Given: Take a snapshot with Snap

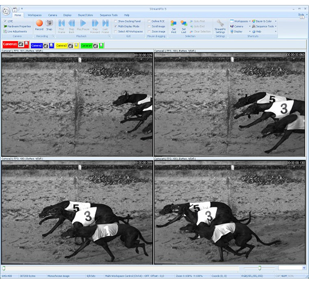Looking at the screenshot, I should (x=49, y=24).
